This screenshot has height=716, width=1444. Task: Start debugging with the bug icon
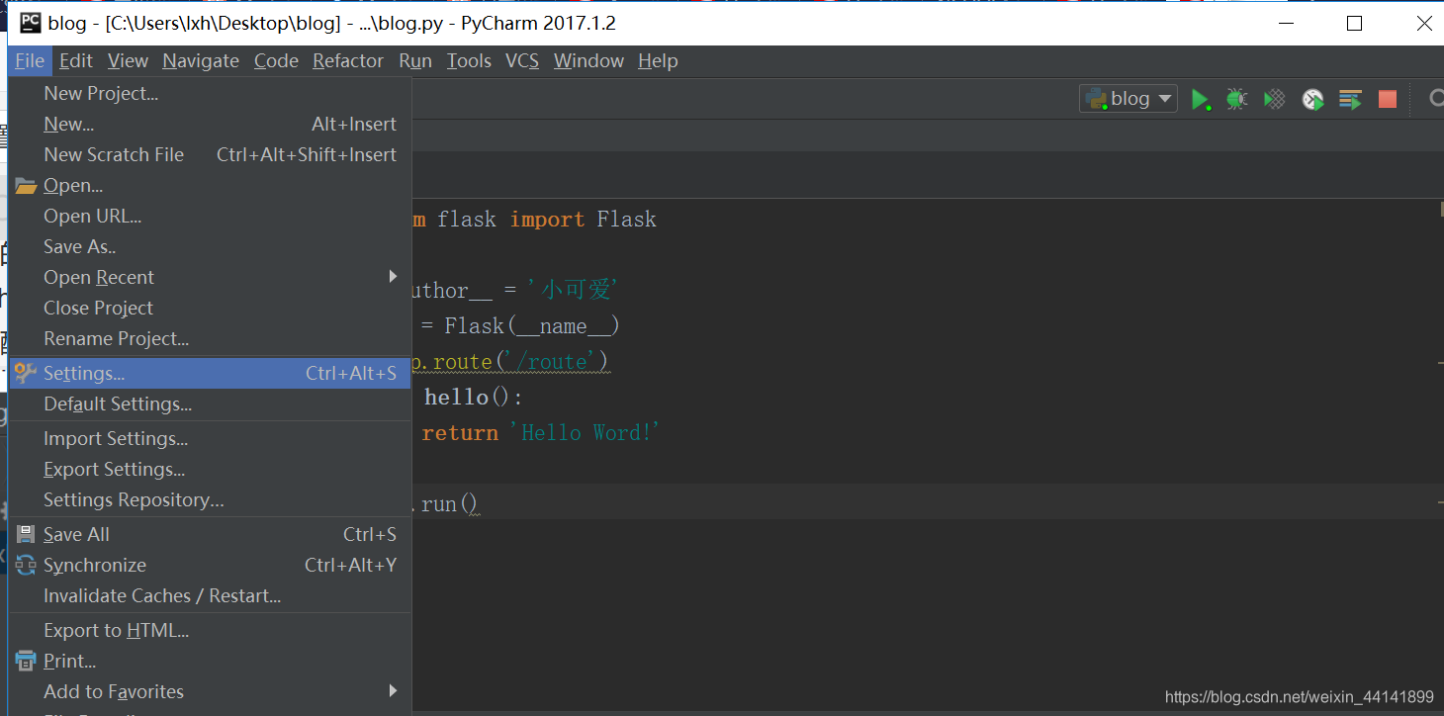[x=1236, y=99]
